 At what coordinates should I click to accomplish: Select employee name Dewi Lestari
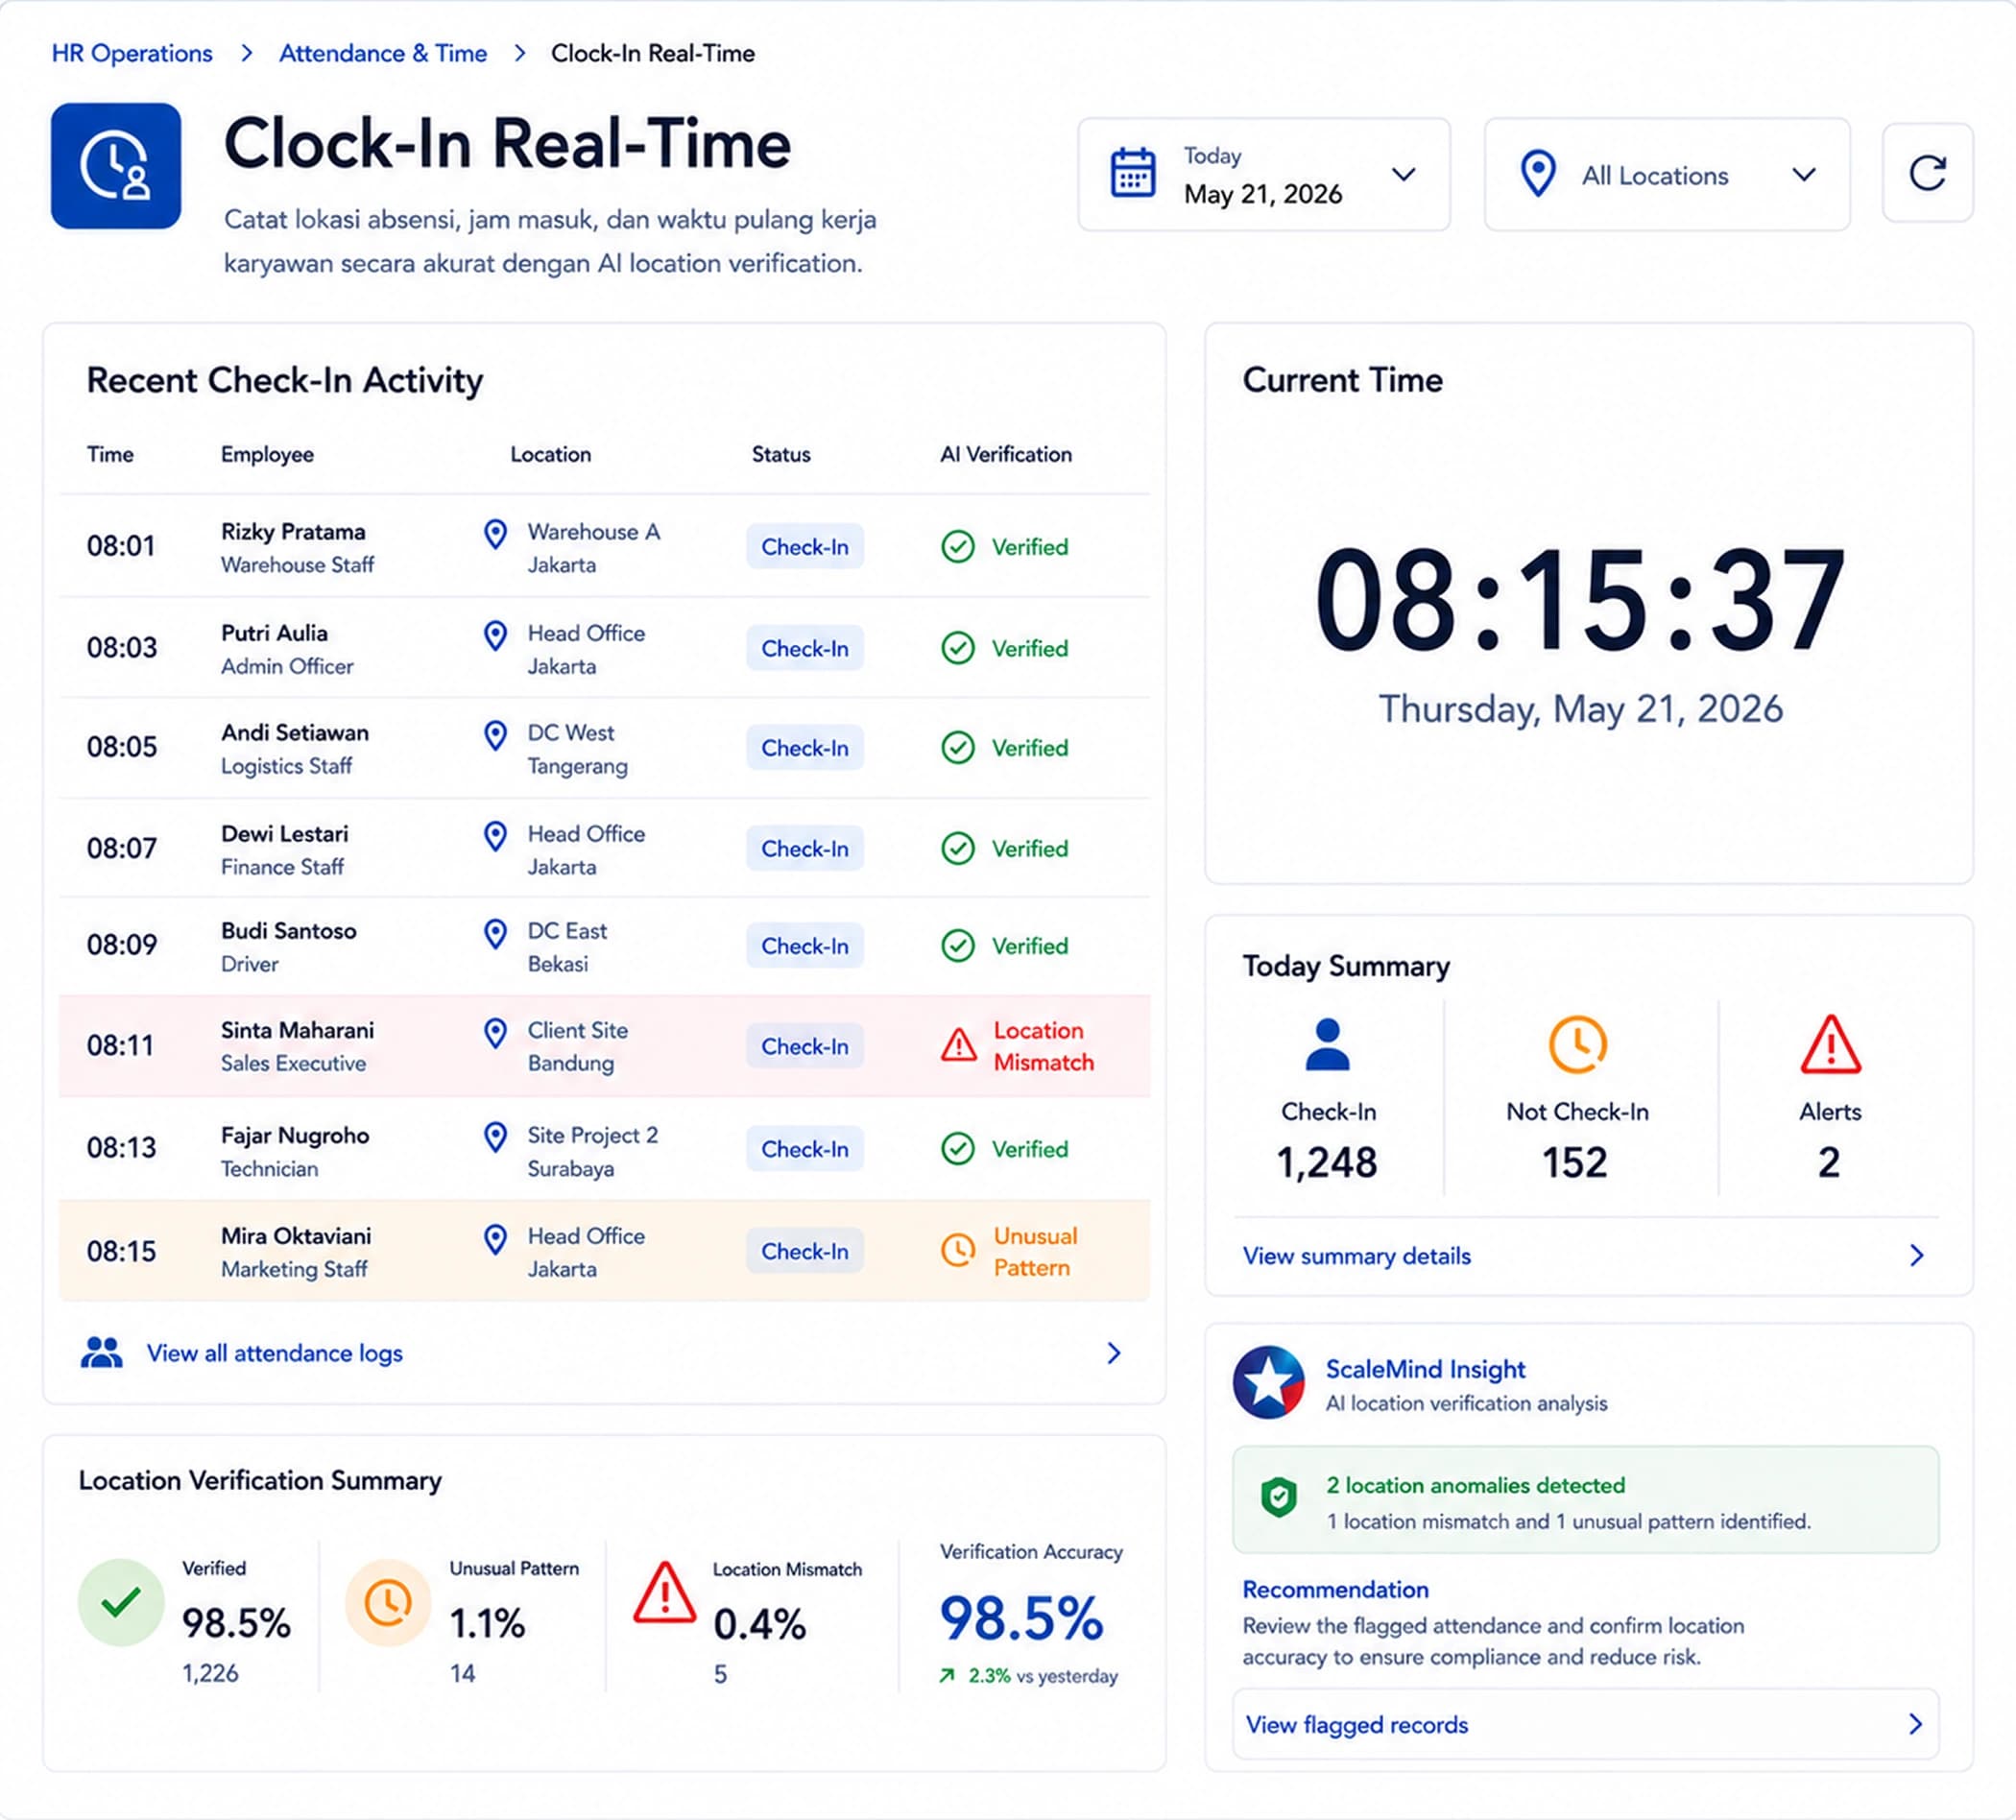click(285, 833)
